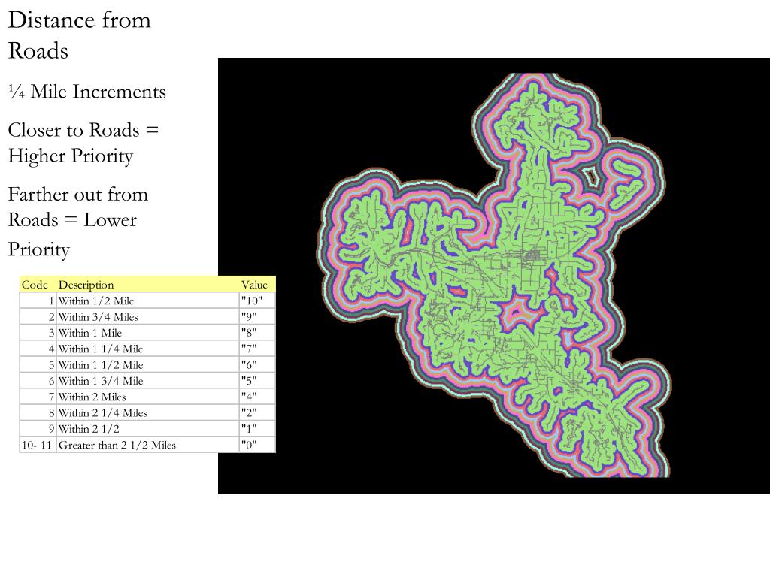
Task: Click the 'Distance from Roads' title
Action: (x=79, y=35)
